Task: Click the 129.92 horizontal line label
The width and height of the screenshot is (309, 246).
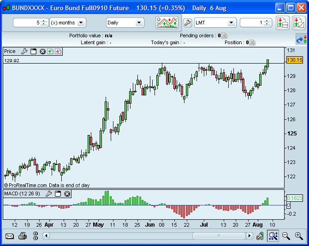Action: [12, 61]
